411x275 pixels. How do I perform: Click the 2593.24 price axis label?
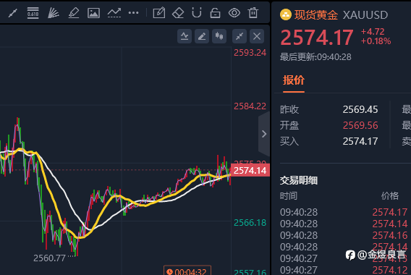[x=250, y=53]
